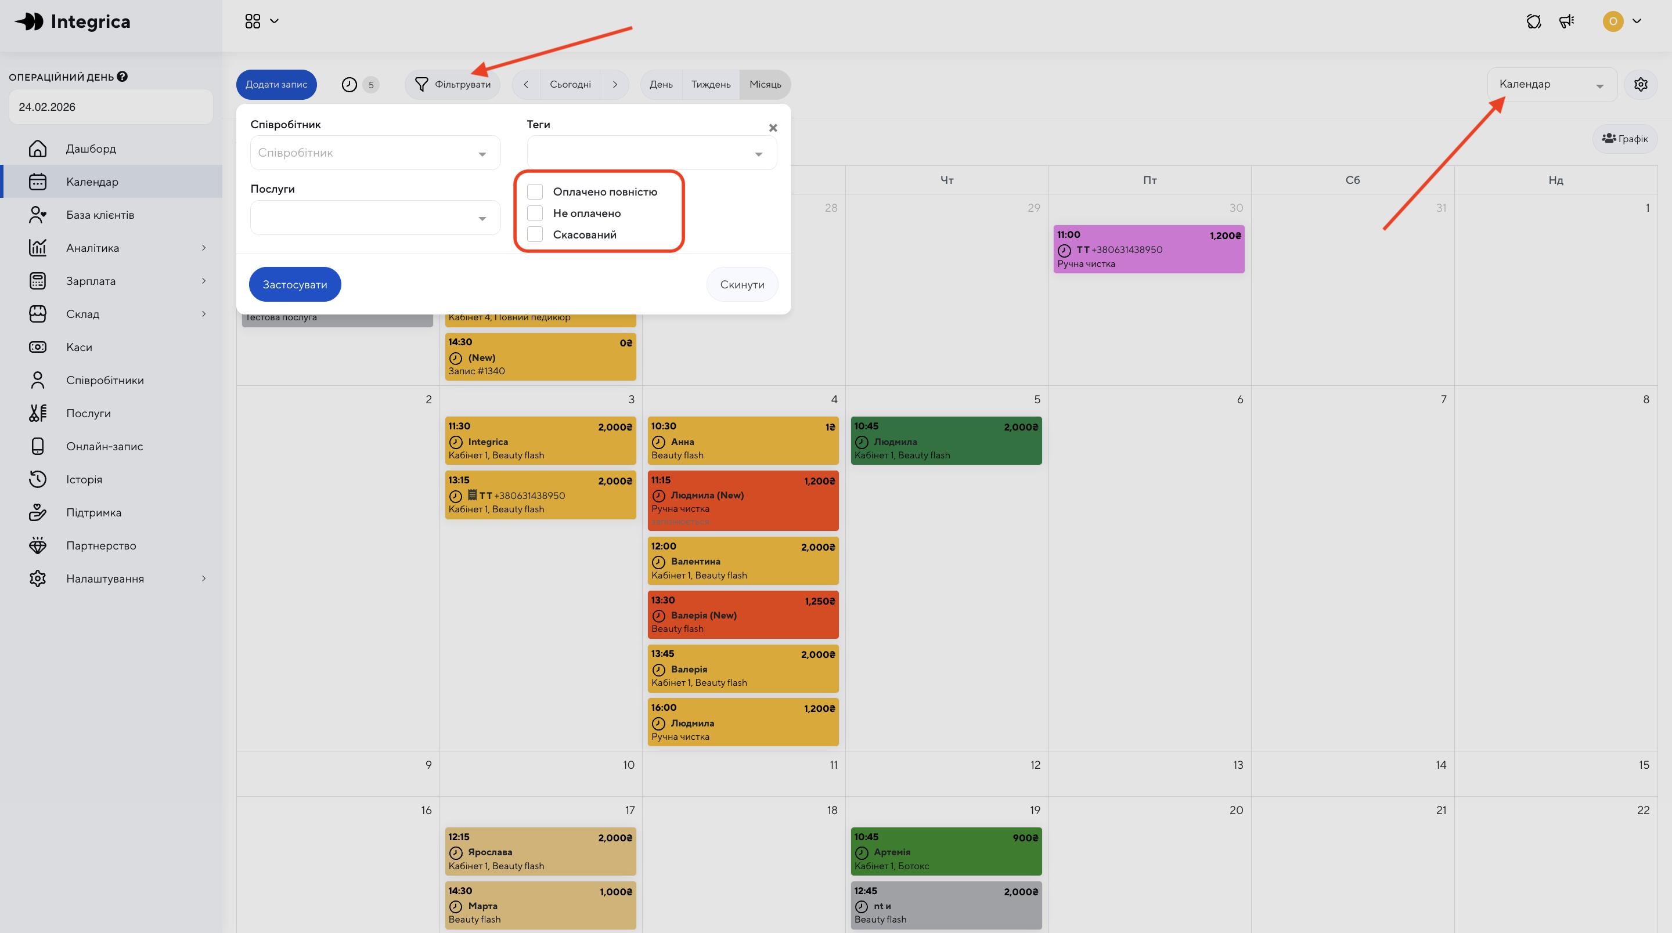This screenshot has width=1672, height=933.
Task: Open the purple 11:00 Ручна чистка appointment
Action: tap(1148, 249)
